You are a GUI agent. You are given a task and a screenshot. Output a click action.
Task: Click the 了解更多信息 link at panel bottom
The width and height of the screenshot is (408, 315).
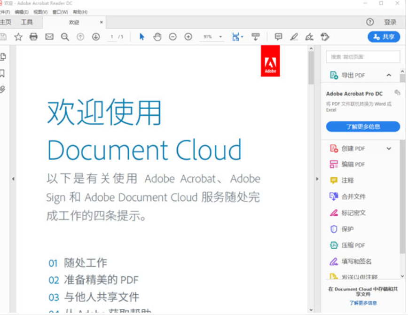tap(363, 303)
